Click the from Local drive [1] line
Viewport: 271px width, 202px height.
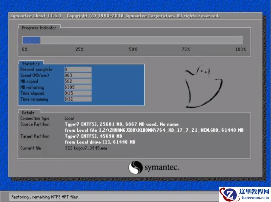[100, 142]
